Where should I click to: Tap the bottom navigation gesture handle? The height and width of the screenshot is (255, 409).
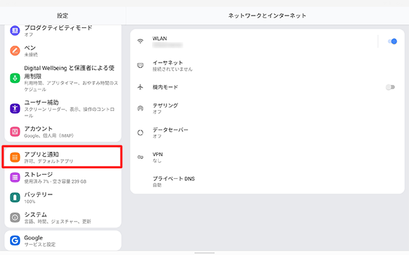pos(204,253)
